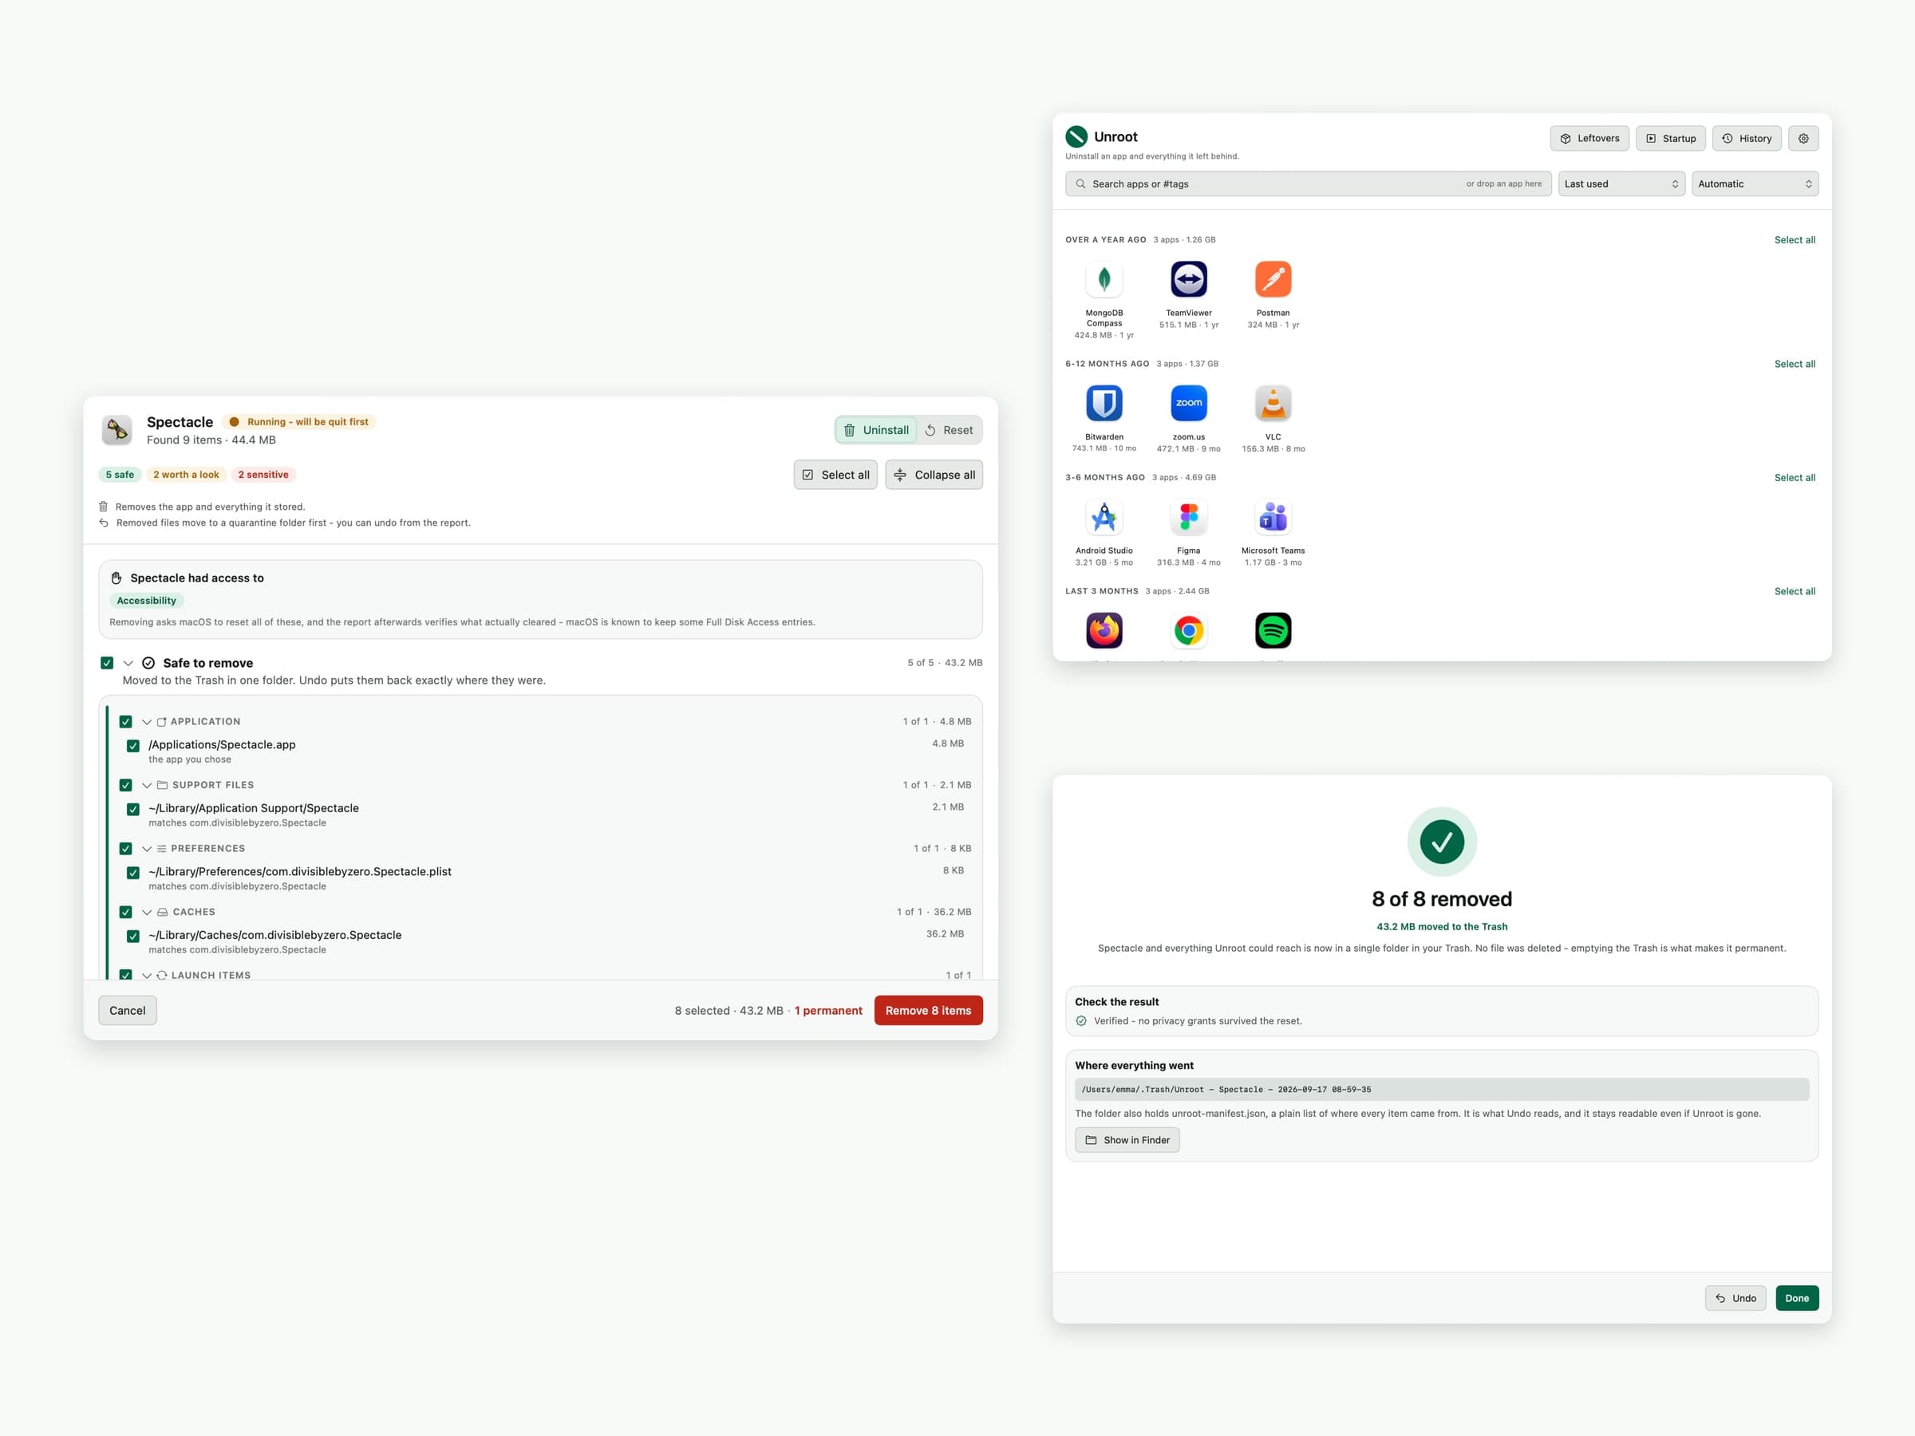
Task: Click the green success checkmark circle
Action: point(1442,842)
